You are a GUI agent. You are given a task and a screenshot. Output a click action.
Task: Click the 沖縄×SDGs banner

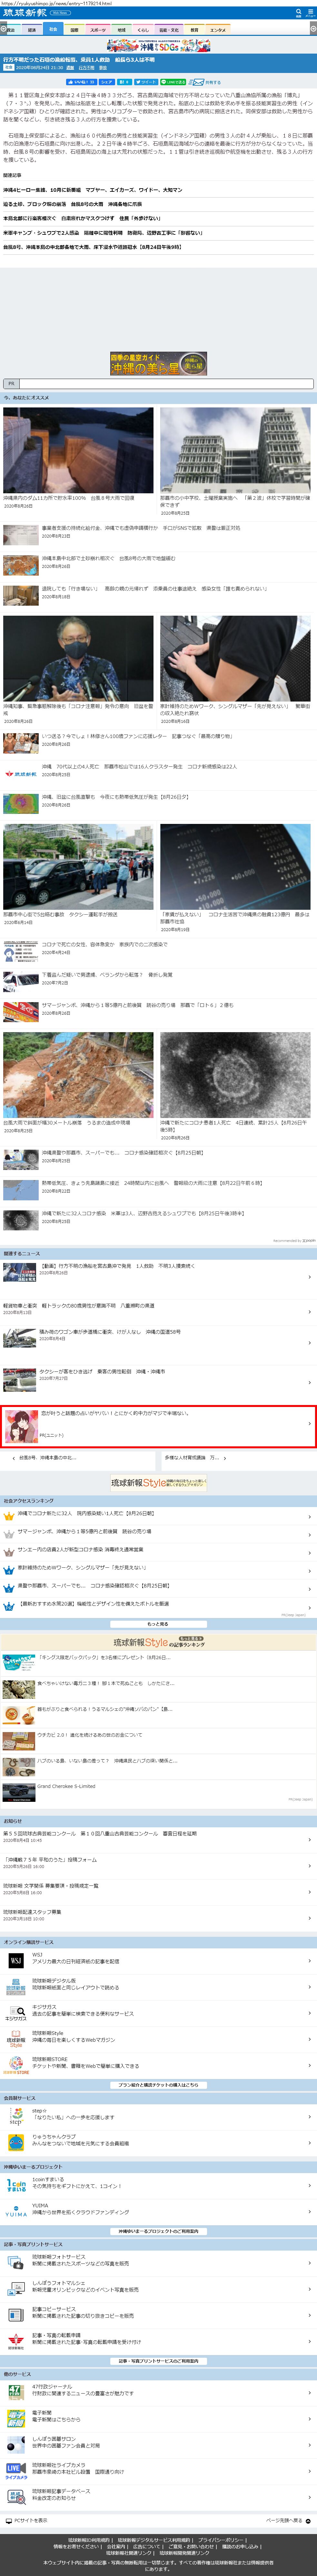tap(158, 46)
